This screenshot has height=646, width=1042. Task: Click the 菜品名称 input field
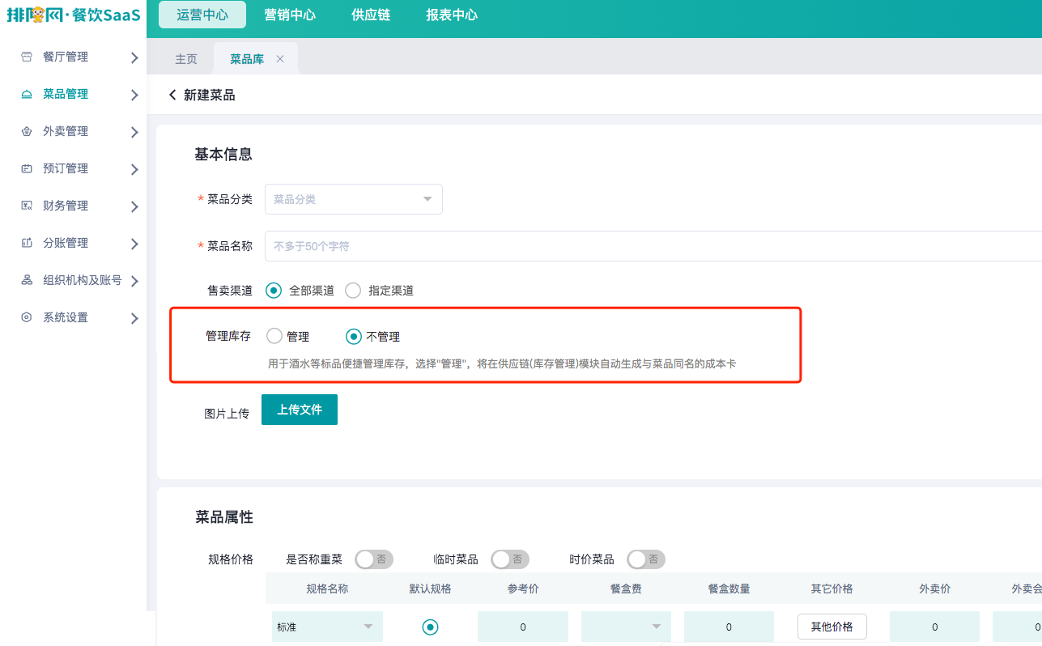[653, 246]
